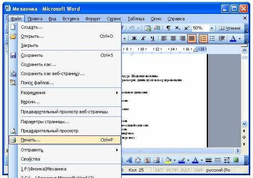The image size is (253, 178).
Task: Toggle bold Ж formatting
Action: pos(134,39)
